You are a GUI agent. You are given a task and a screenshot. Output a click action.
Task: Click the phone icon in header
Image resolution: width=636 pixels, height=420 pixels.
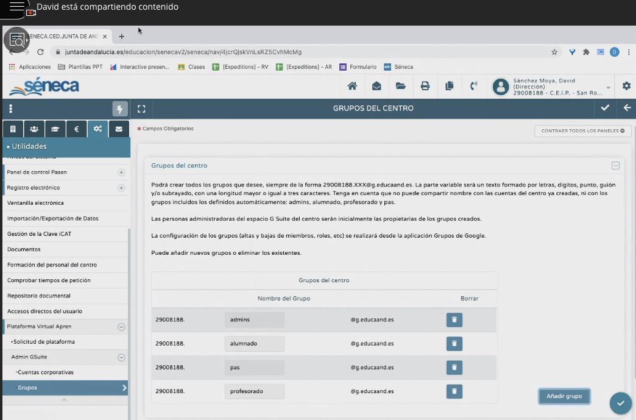[x=474, y=86]
